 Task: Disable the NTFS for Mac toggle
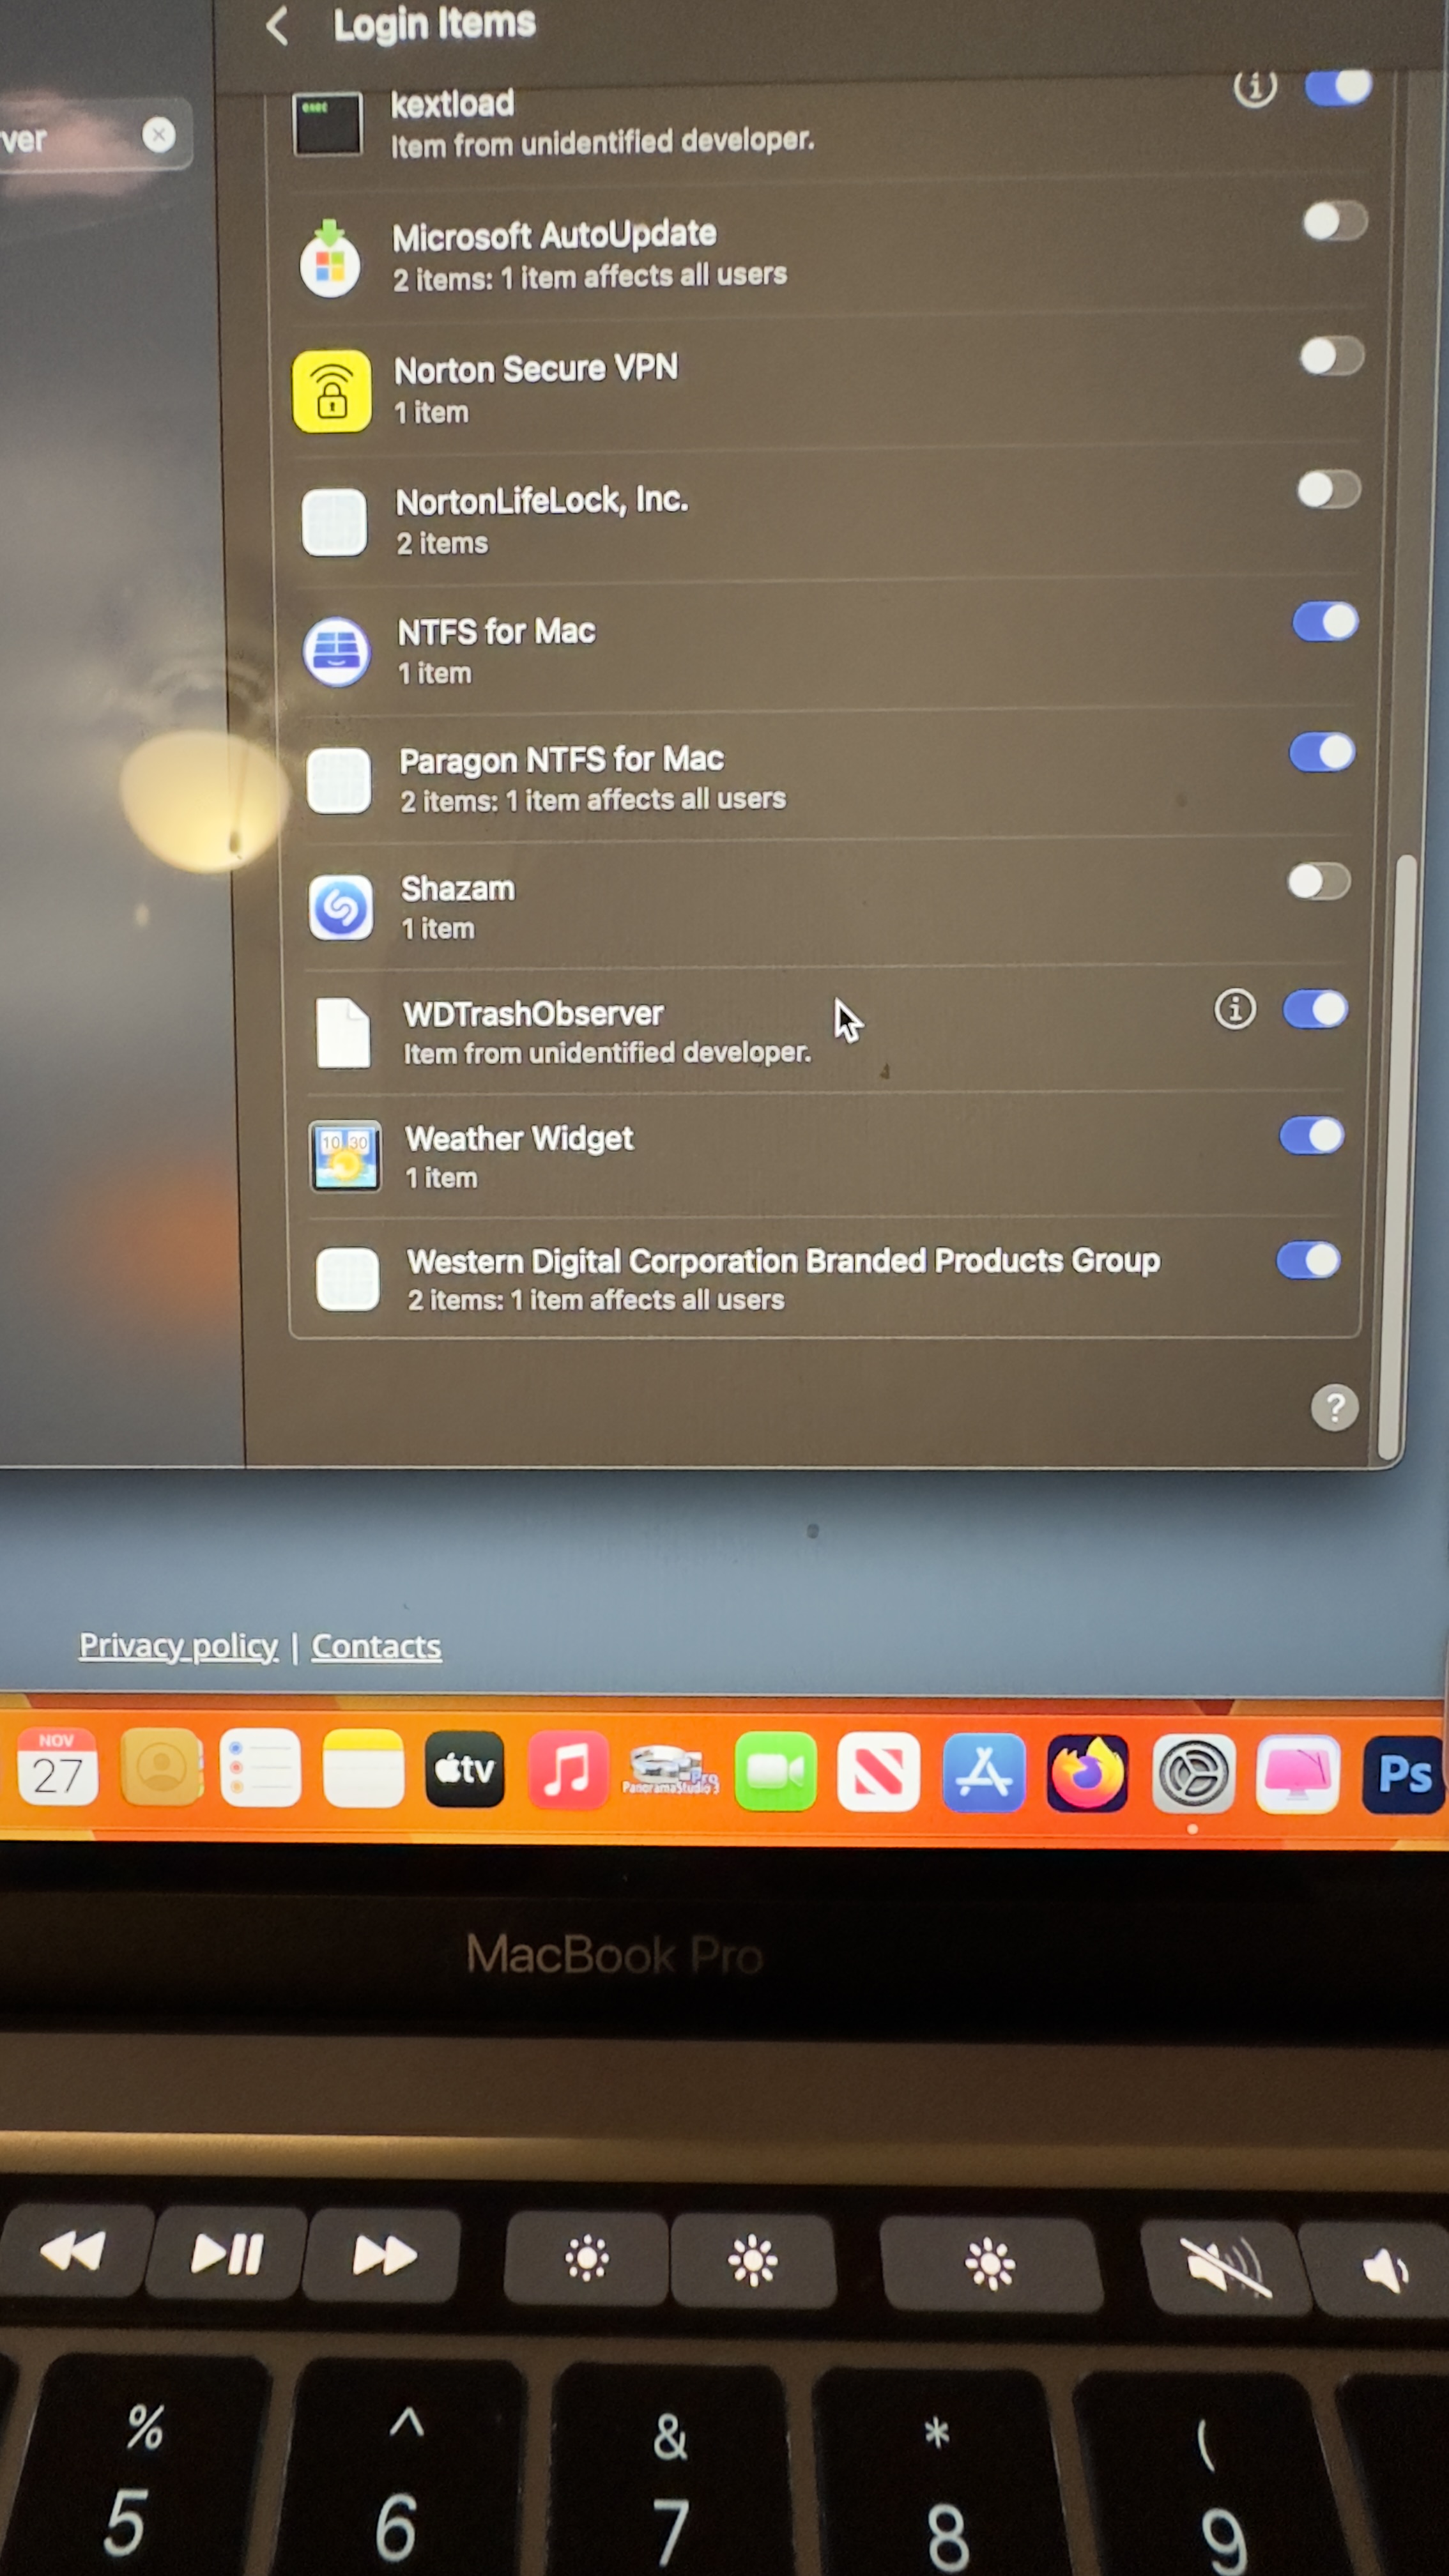(x=1324, y=622)
